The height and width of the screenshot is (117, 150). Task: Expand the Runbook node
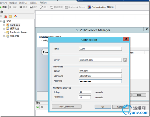4,25
